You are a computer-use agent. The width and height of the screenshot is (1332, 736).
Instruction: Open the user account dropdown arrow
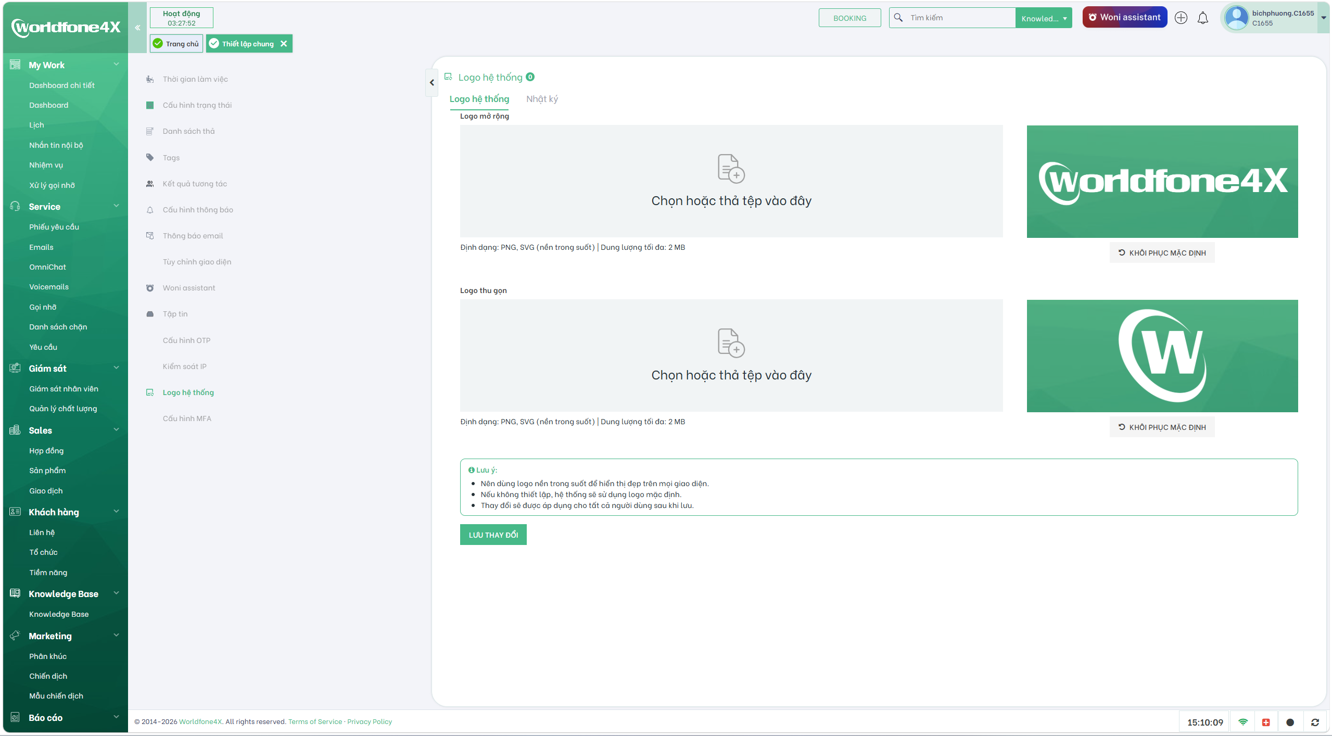[1323, 18]
